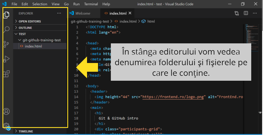Viewport: 263px width, 135px height.
Task: Click the opening body tag line
Action: (92, 86)
